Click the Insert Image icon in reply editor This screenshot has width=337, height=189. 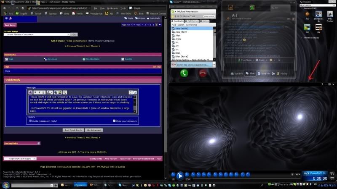tap(60, 92)
